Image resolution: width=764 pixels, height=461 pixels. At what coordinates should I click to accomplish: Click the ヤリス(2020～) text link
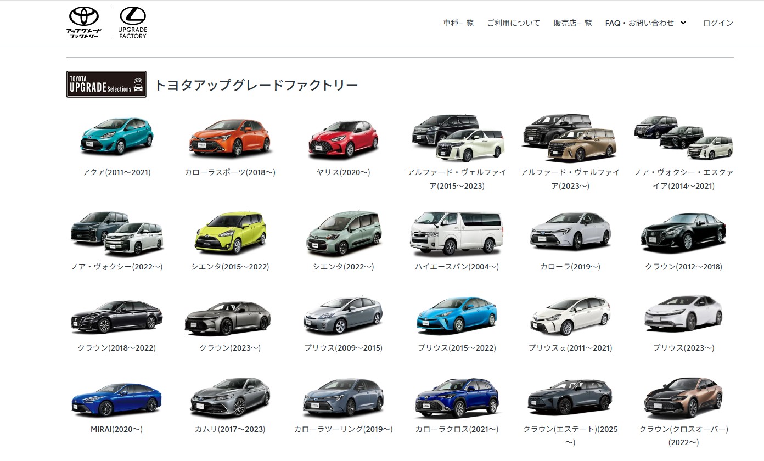(x=344, y=172)
